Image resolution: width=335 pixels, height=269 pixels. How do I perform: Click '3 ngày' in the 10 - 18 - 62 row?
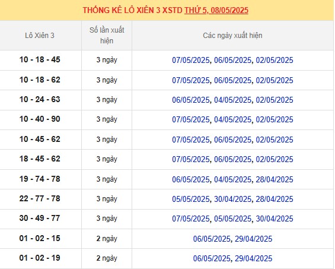click(x=107, y=80)
